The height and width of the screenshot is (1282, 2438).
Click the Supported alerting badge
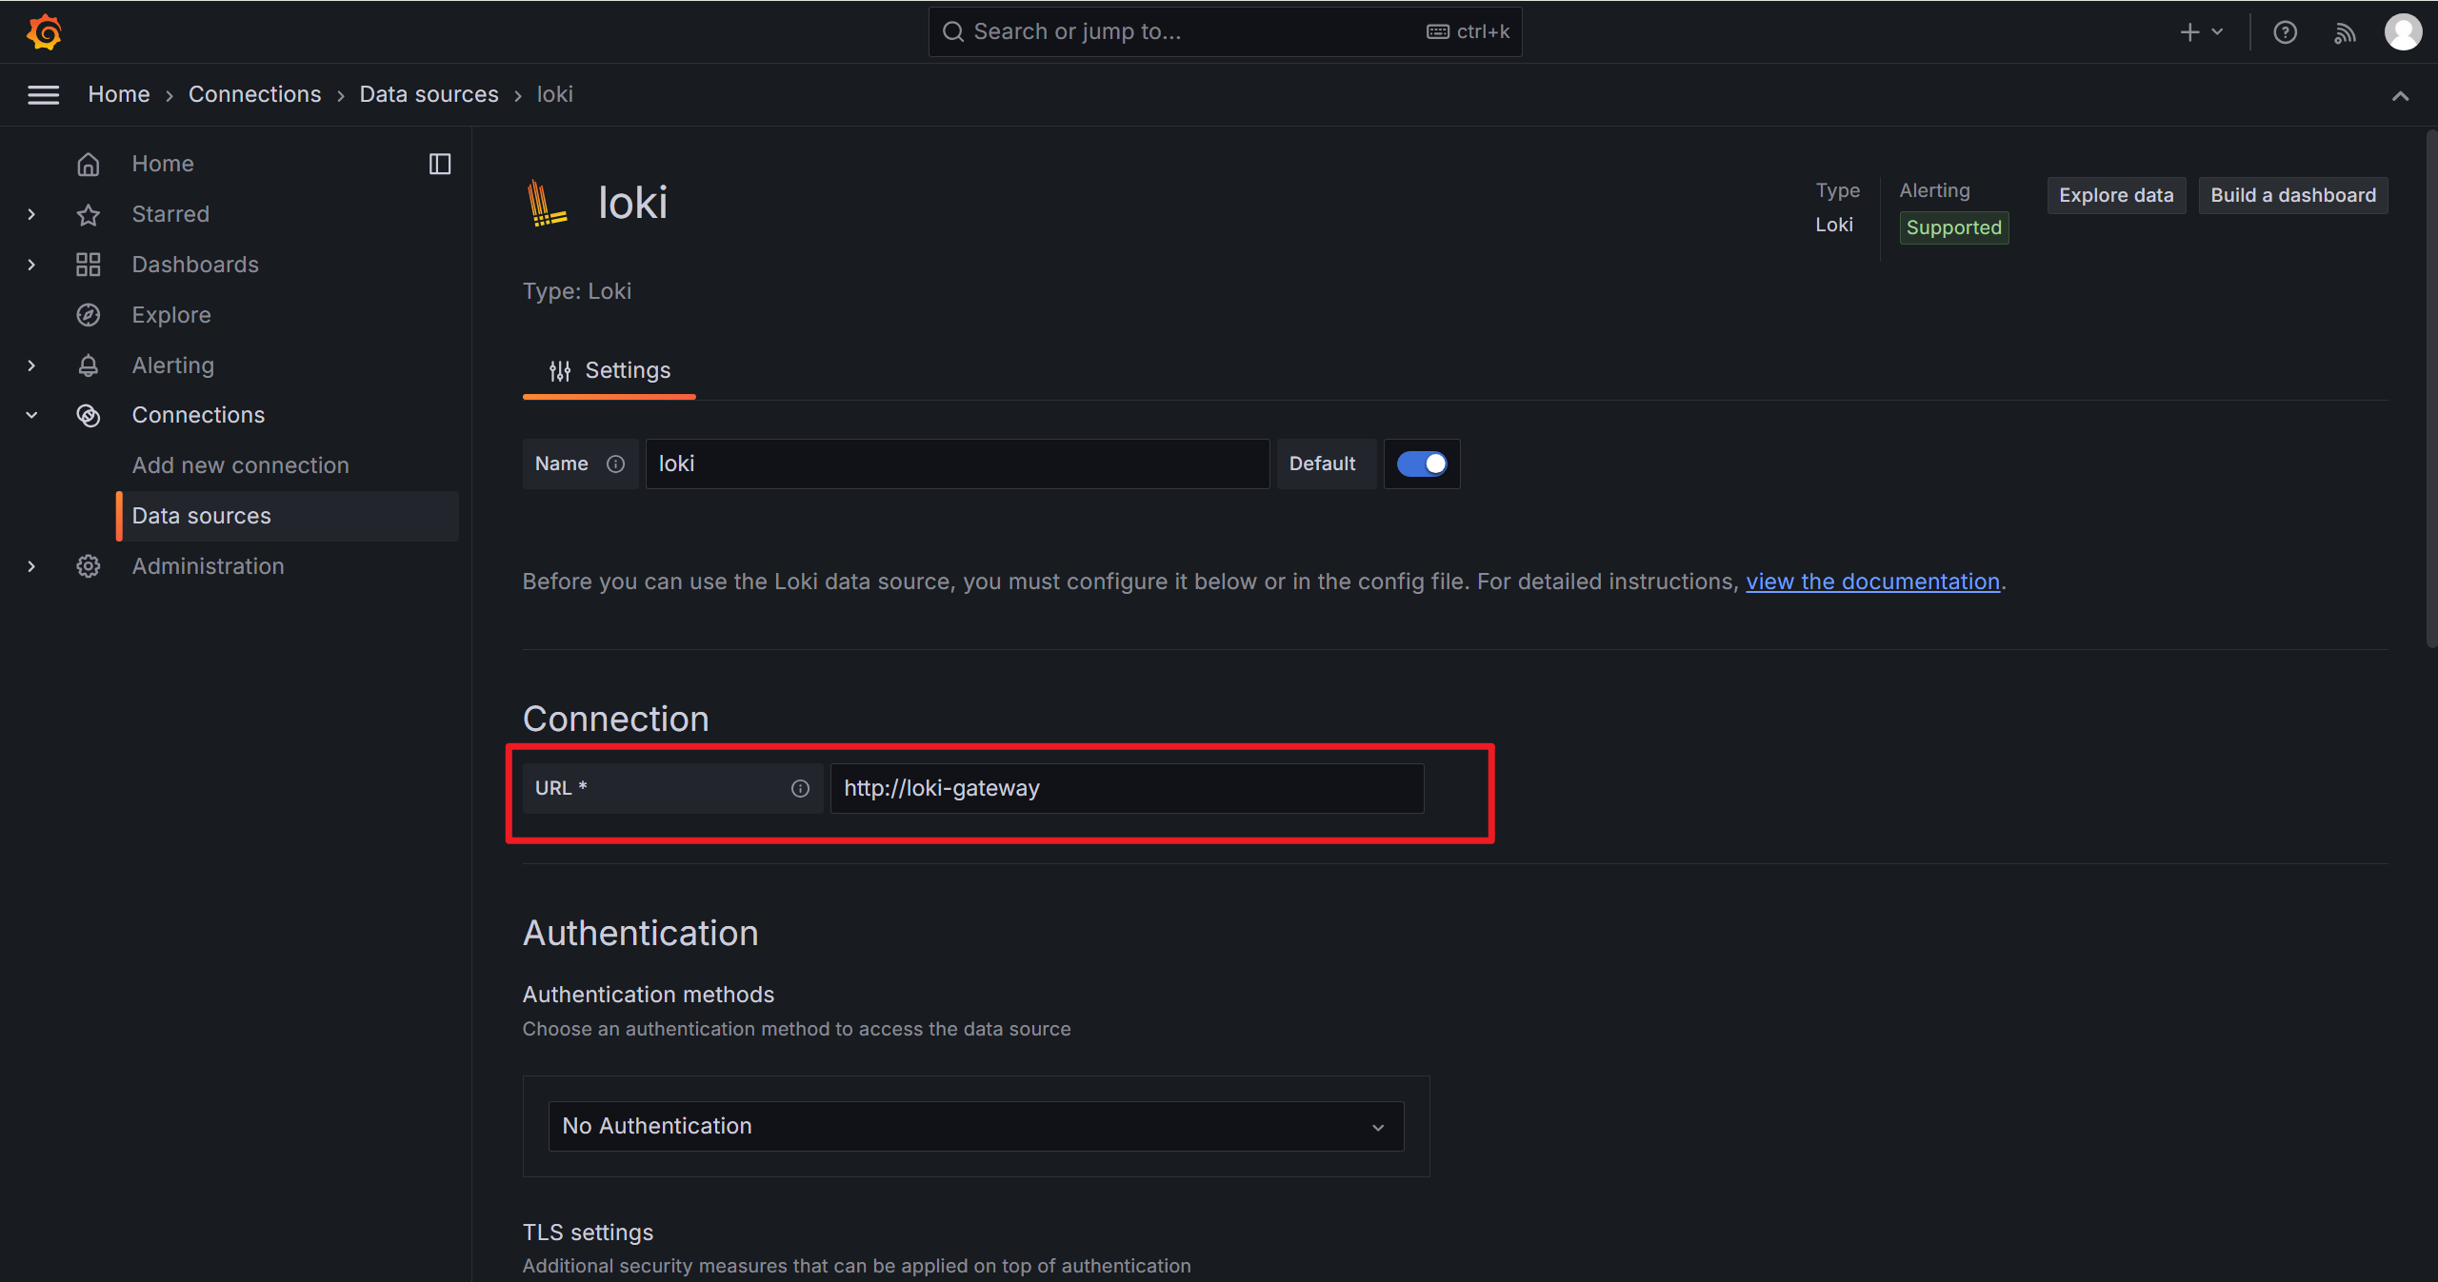[1954, 227]
